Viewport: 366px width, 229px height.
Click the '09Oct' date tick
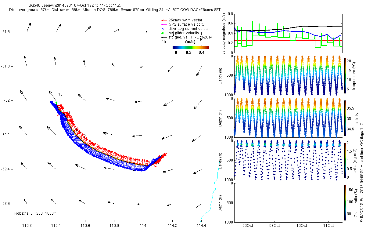coord(274,226)
